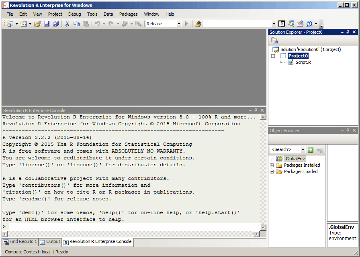
Task: Click the Redo toolbar icon
Action: click(111, 24)
